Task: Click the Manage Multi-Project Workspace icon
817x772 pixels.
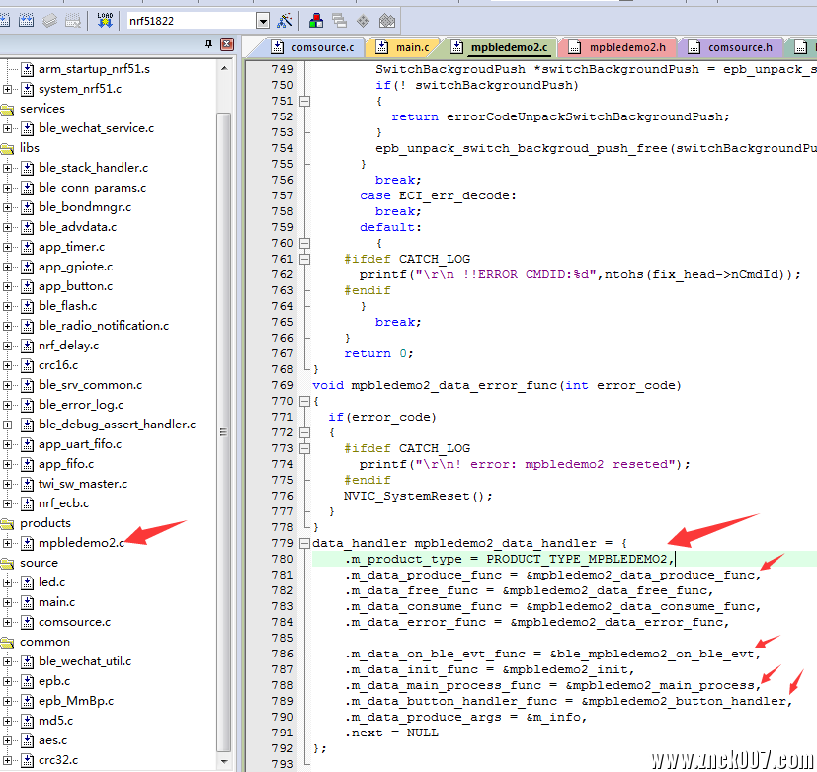Action: (339, 21)
